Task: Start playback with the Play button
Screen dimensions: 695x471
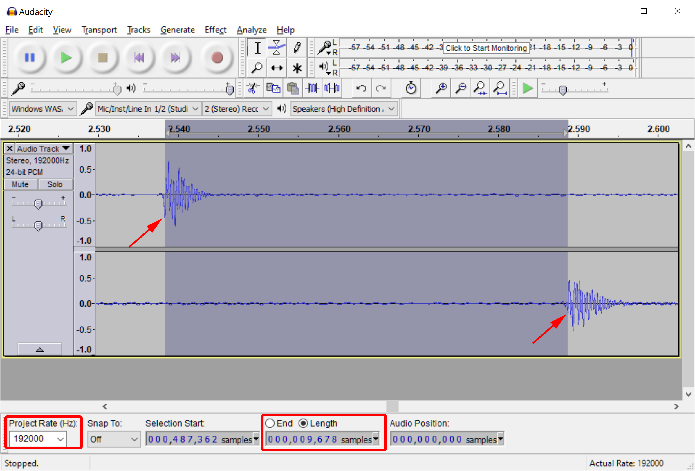Action: point(66,57)
